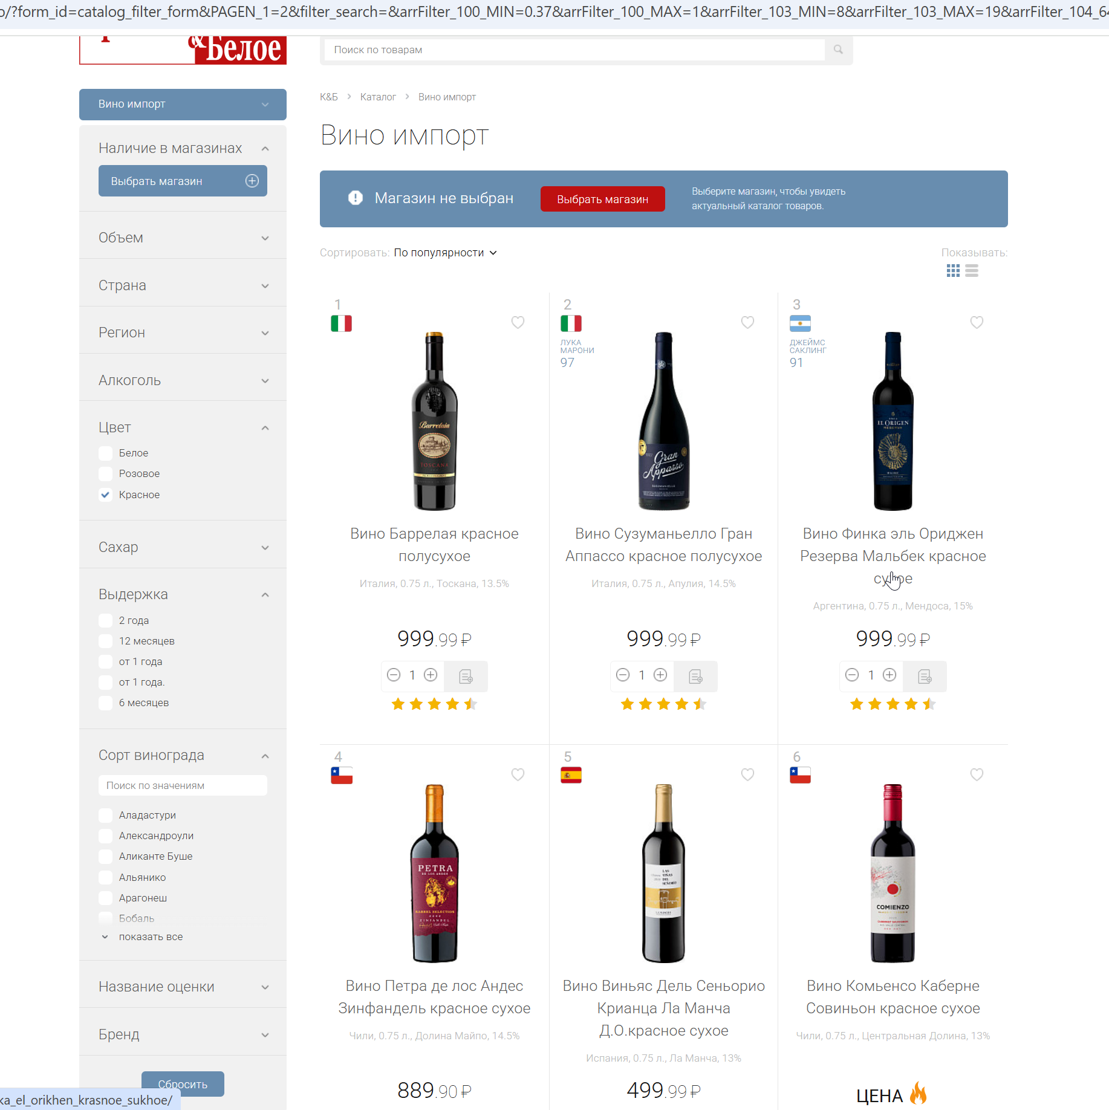Check the Аладастури grape filter

point(106,815)
